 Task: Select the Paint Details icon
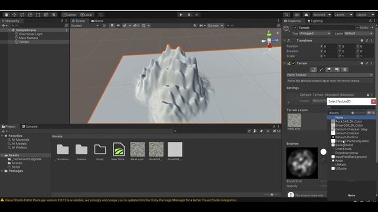click(x=337, y=69)
